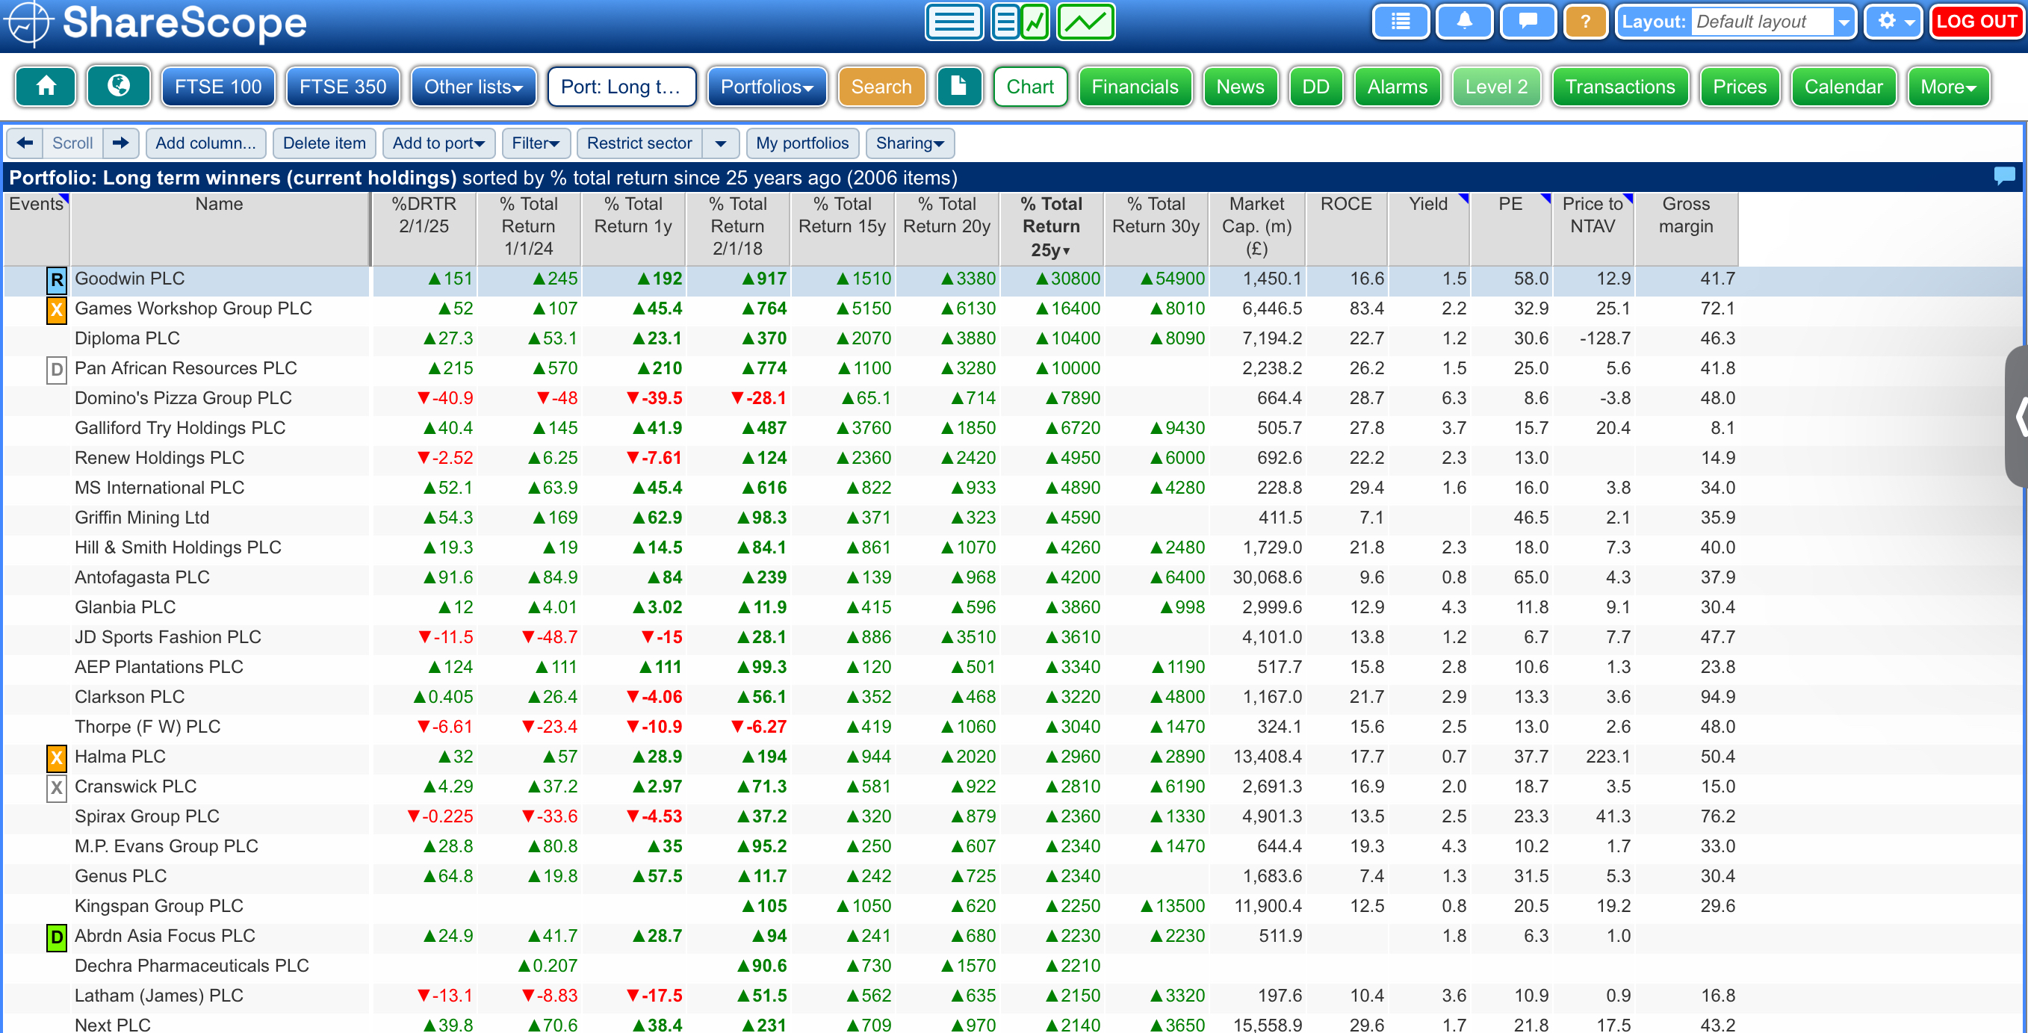The image size is (2028, 1033).
Task: Switch to list-only view layout icon
Action: pyautogui.click(x=954, y=22)
